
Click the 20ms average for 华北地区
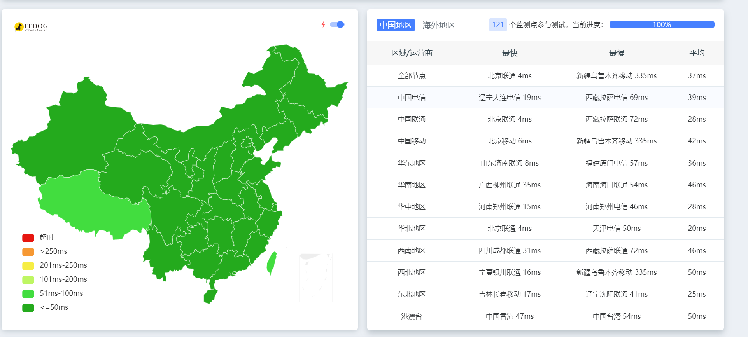pyautogui.click(x=697, y=228)
